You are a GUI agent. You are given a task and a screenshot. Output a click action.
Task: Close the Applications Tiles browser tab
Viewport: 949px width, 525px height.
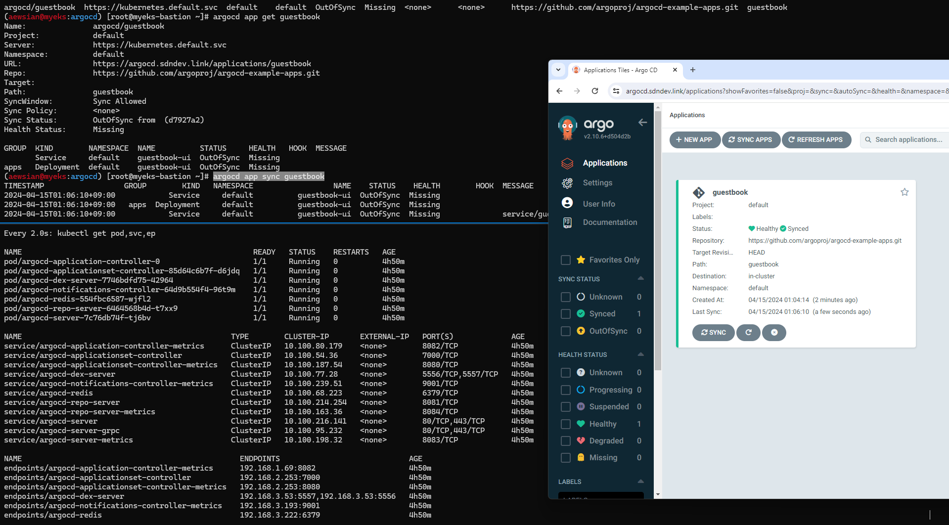[x=675, y=70]
